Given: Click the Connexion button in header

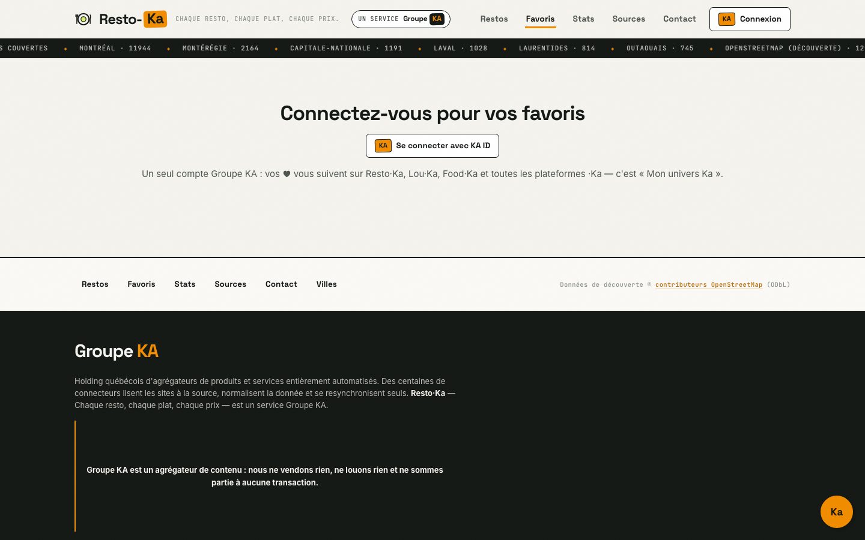Looking at the screenshot, I should [x=750, y=19].
